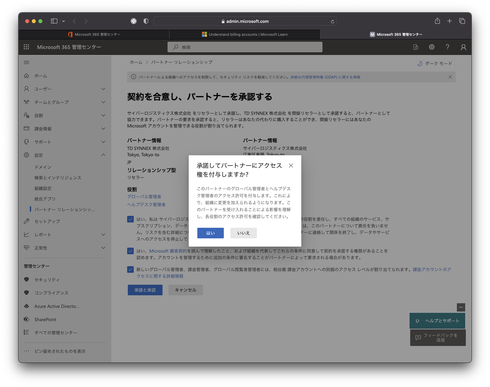Click the document icon in header bar

click(x=416, y=47)
